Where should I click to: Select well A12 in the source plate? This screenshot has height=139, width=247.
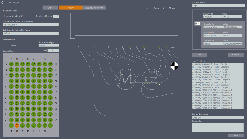point(11,64)
